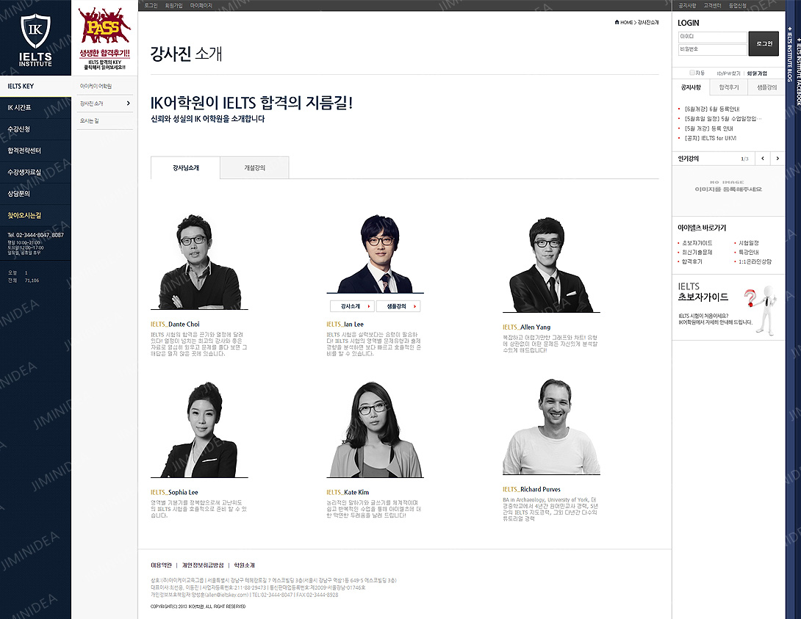Open the 수강신청 menu
801x619 pixels.
pyautogui.click(x=36, y=129)
